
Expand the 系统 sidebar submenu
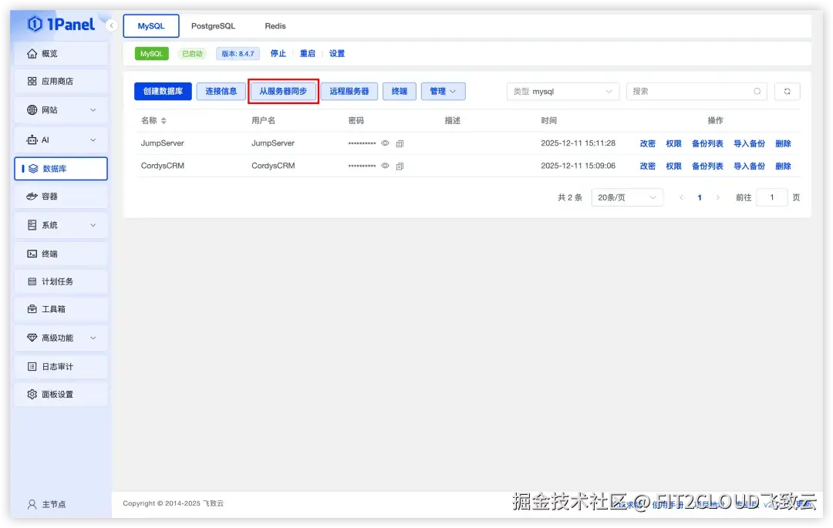coord(93,225)
